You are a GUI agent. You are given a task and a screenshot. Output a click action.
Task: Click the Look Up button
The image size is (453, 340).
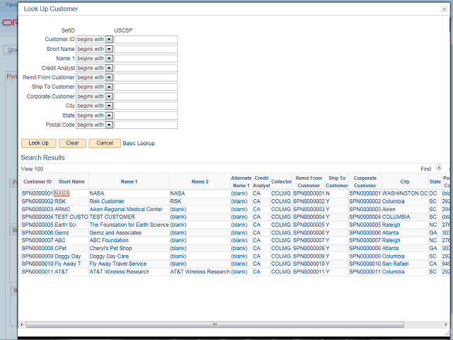(x=39, y=143)
